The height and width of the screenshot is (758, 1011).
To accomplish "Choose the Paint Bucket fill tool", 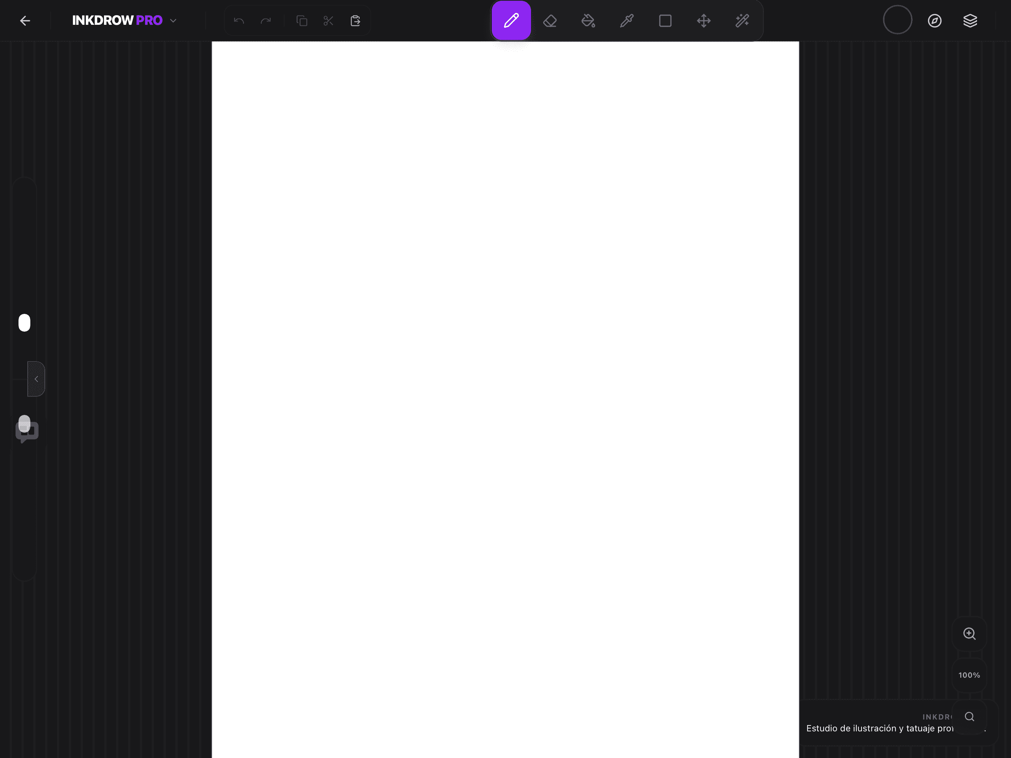I will click(588, 21).
